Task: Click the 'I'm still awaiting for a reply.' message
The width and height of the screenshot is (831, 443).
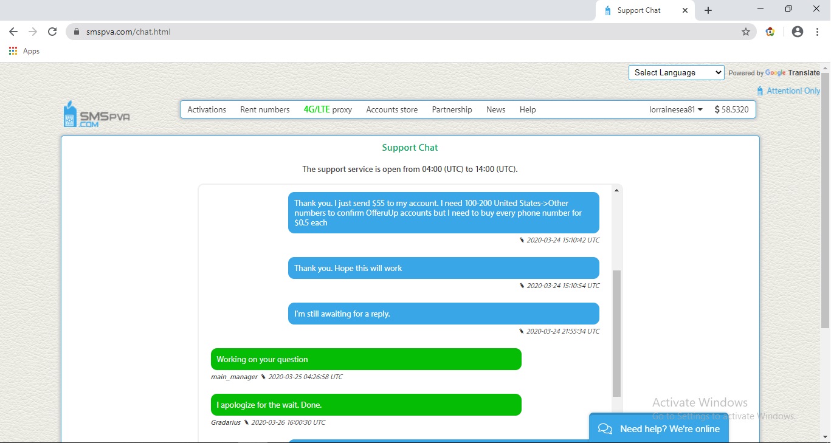Action: pos(444,314)
